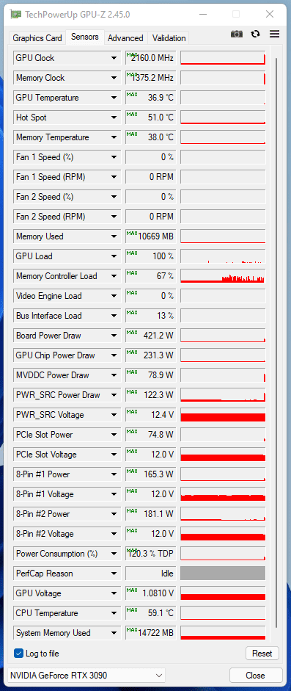Click the Memory Used value 10669 MB

151,236
